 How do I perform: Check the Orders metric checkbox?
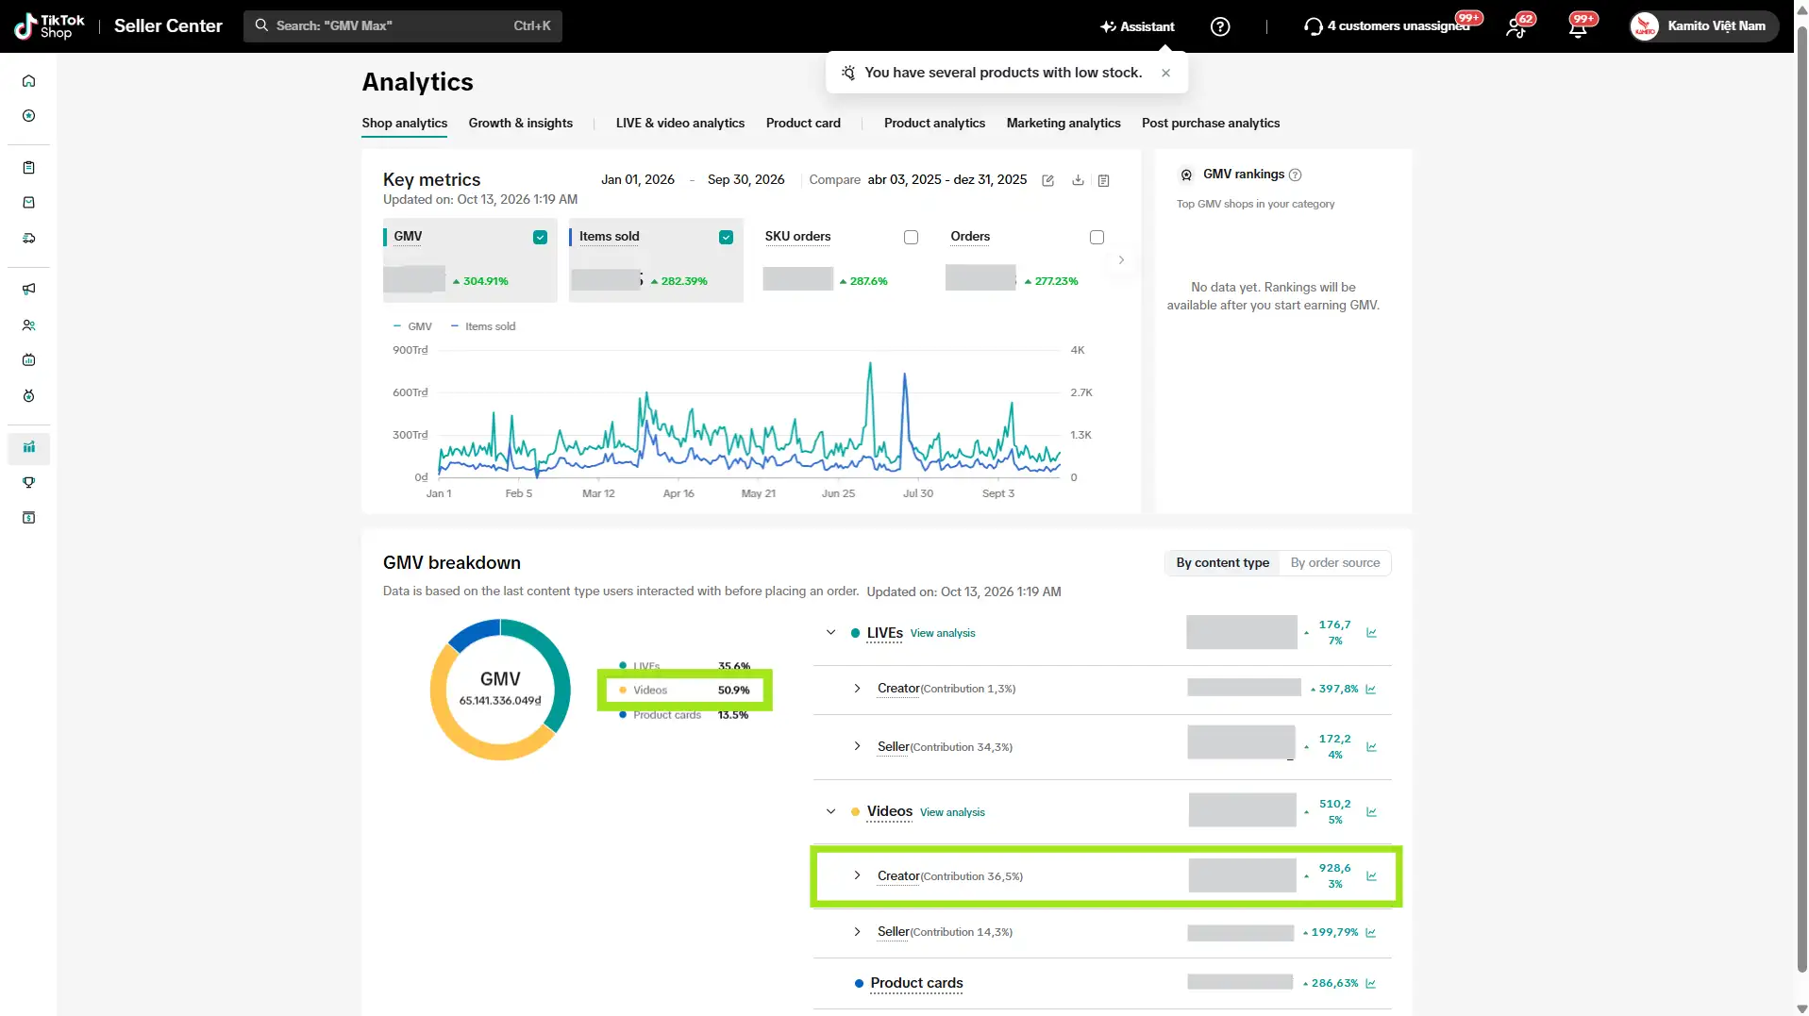(1097, 238)
